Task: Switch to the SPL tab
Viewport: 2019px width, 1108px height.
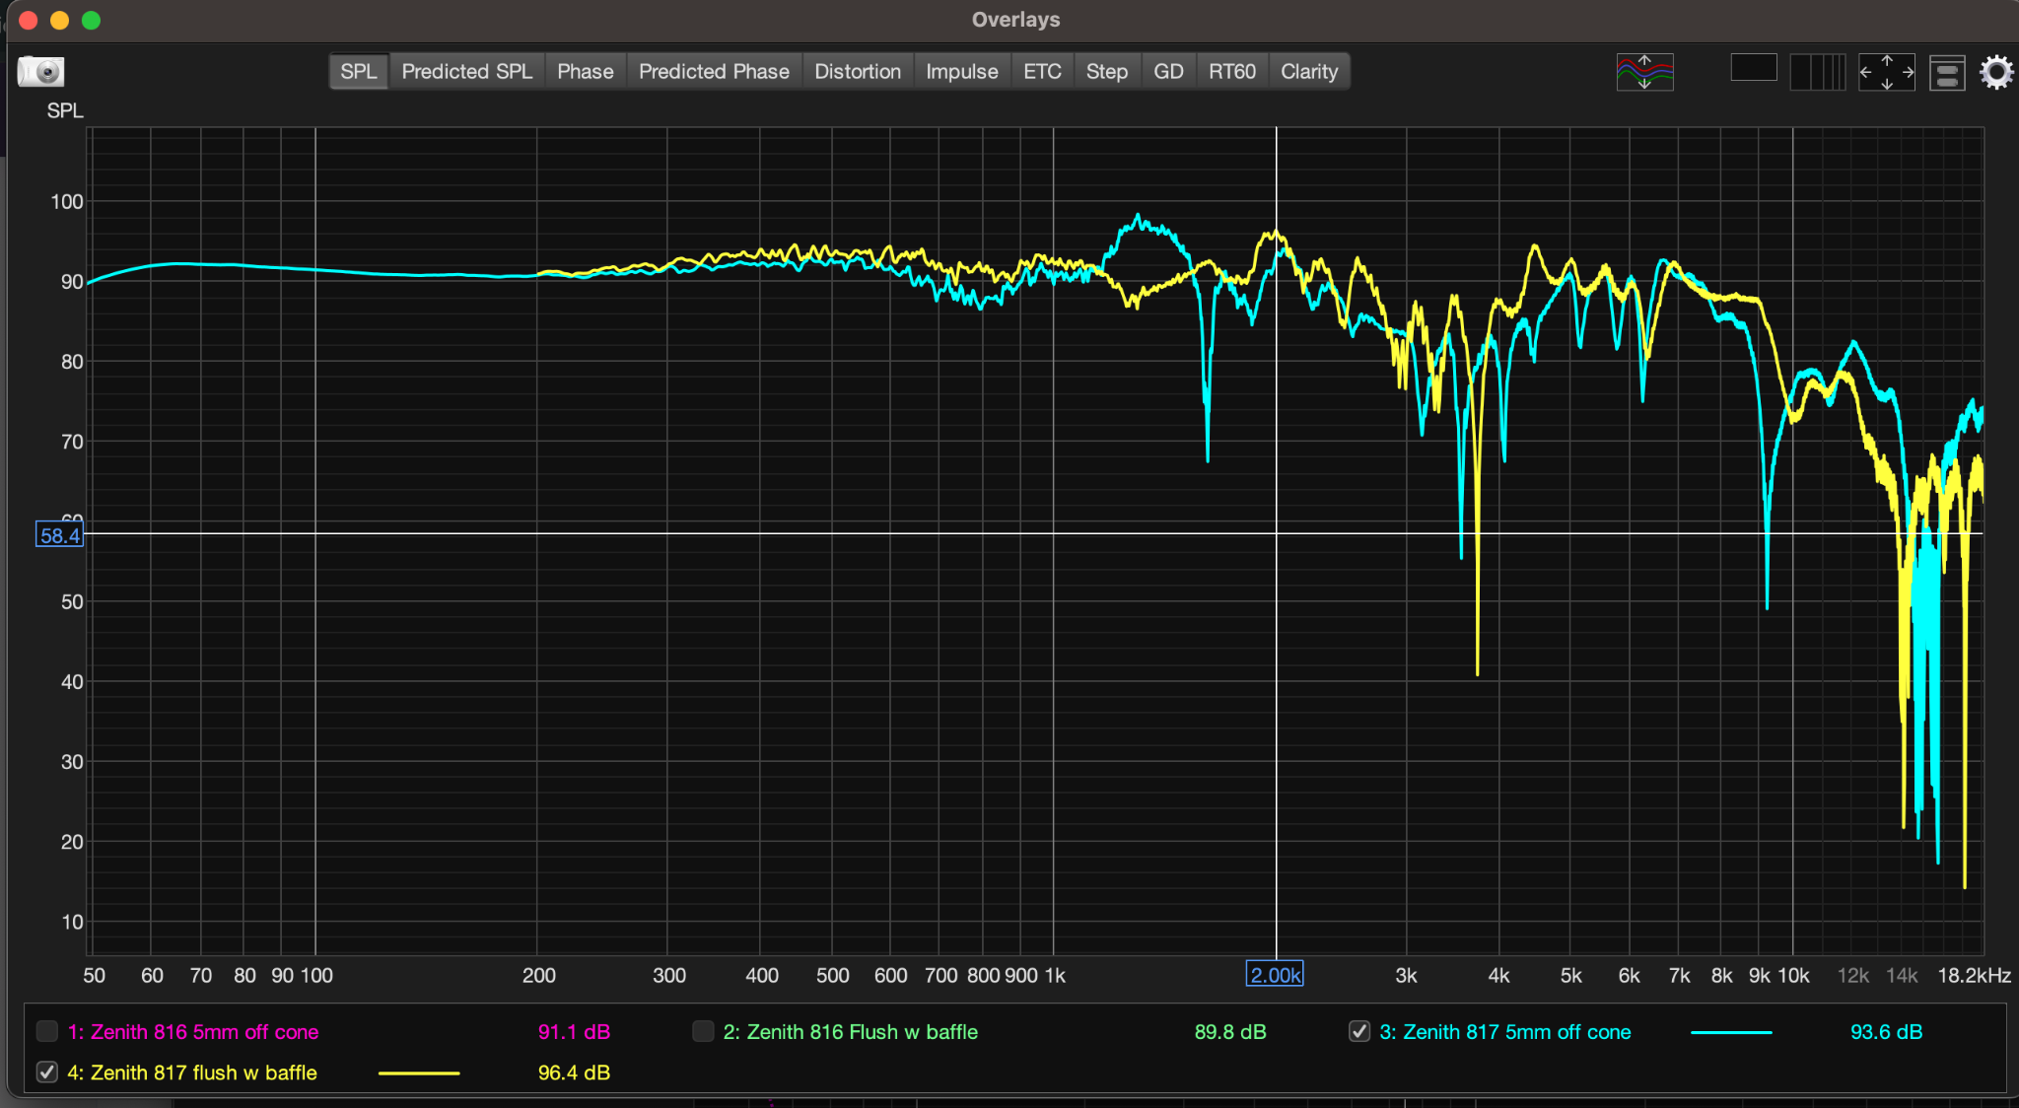Action: (359, 71)
